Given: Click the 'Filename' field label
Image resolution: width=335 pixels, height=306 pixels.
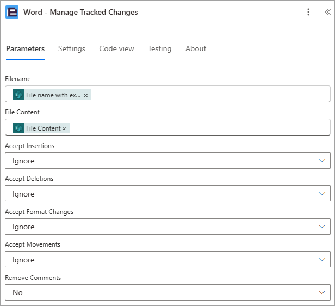Looking at the screenshot, I should click(x=18, y=79).
